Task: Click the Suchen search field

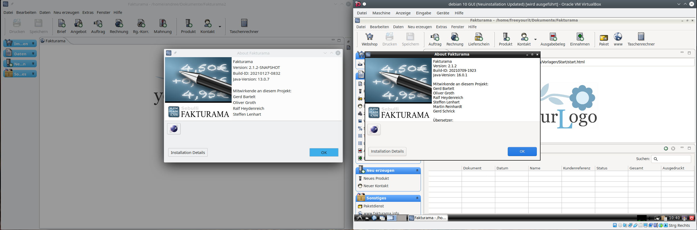Action: tap(671, 159)
